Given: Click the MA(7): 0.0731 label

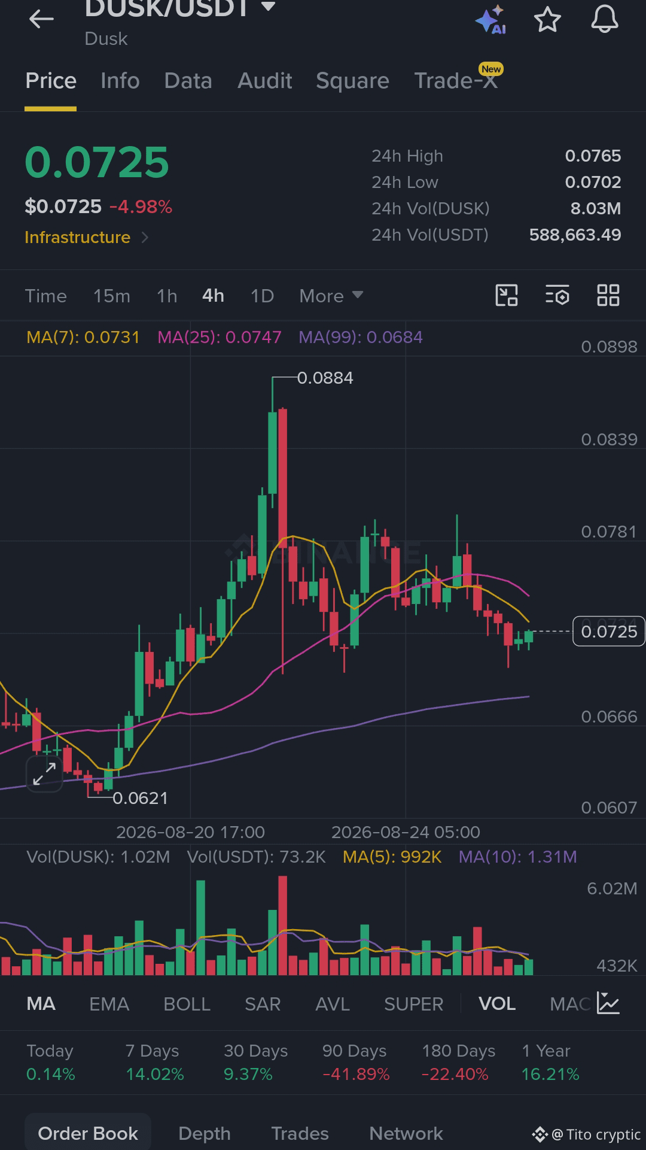Looking at the screenshot, I should [83, 337].
